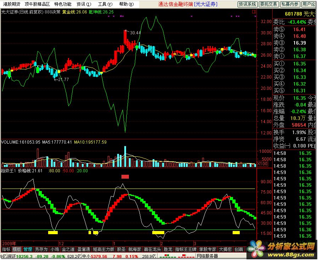Click the 卖② 16.38 order row
The width and height of the screenshot is (318, 260).
pos(290,50)
